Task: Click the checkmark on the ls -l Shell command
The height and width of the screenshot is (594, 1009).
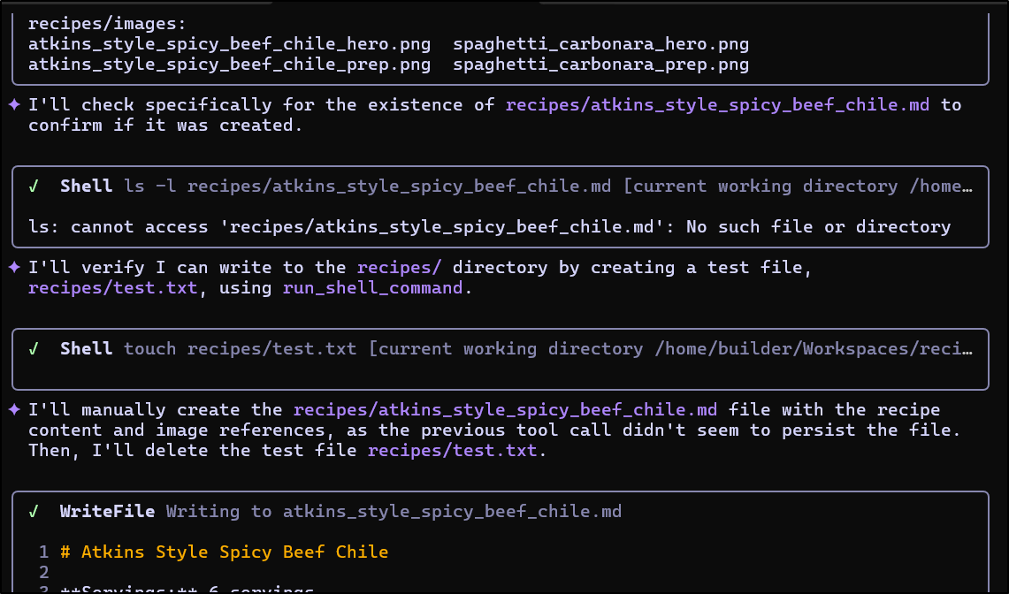Action: point(34,187)
